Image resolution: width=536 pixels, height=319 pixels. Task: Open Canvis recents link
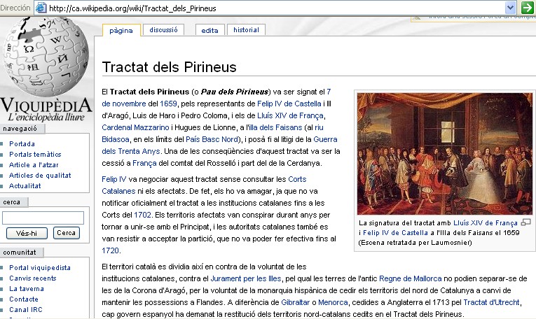pos(33,278)
